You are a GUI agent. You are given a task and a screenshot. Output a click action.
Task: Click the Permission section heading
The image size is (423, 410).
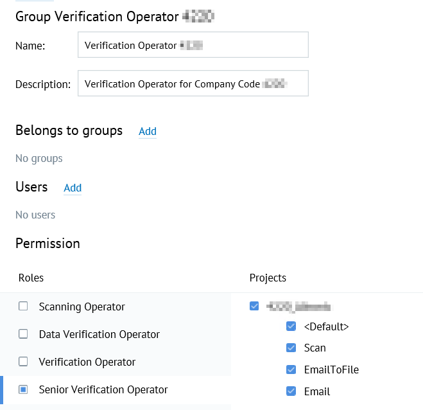click(x=47, y=244)
